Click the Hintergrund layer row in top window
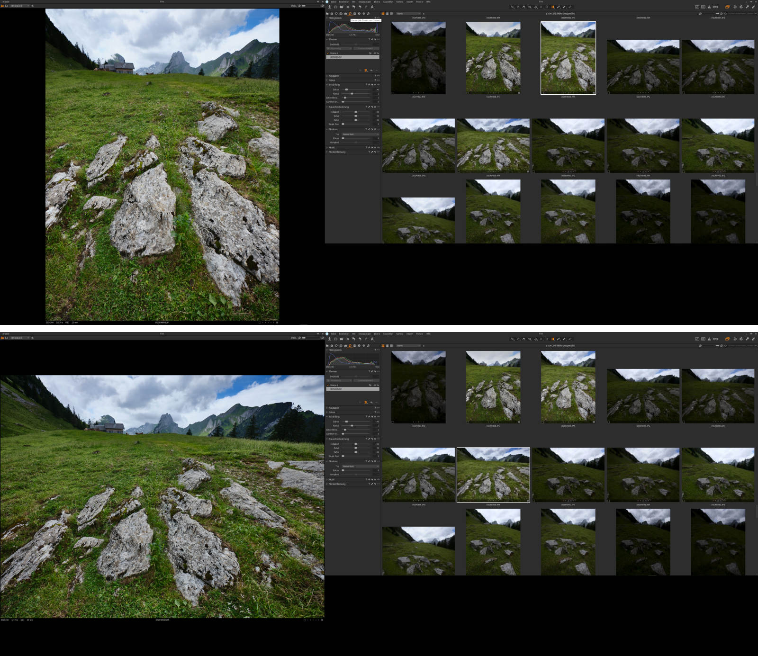 pos(353,57)
